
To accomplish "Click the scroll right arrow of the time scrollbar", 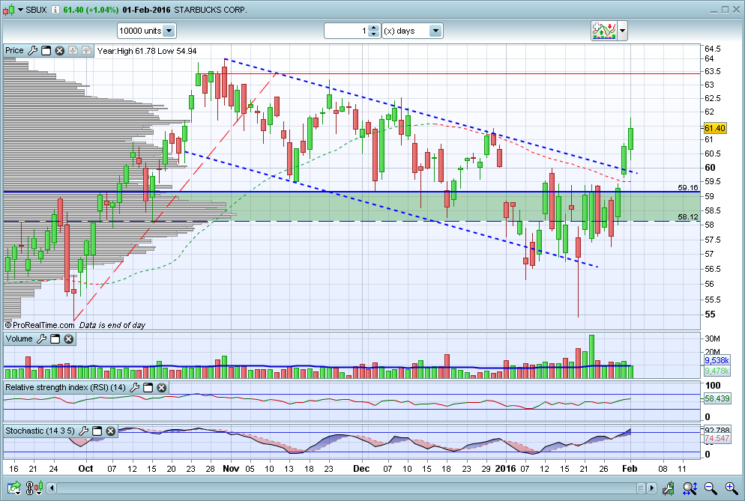I will [x=652, y=488].
